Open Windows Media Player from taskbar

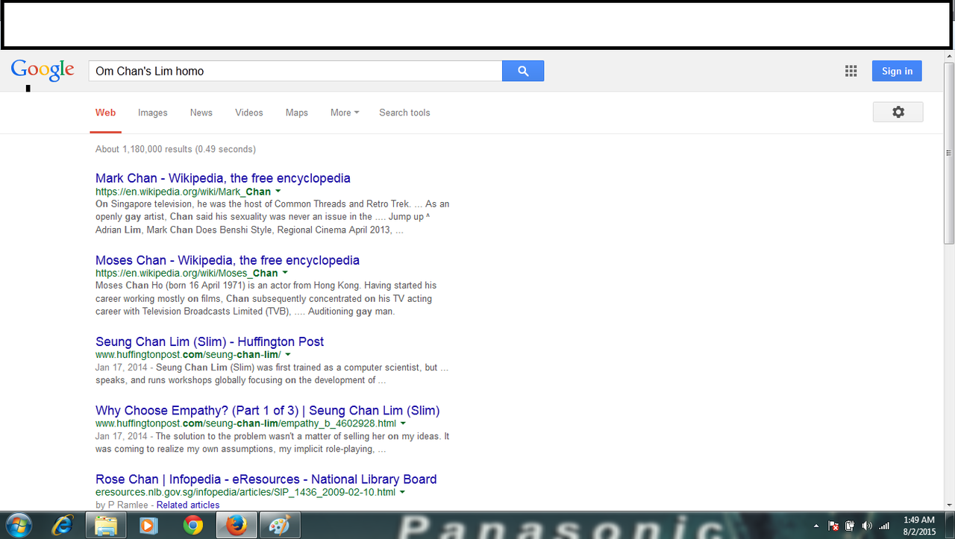point(149,526)
